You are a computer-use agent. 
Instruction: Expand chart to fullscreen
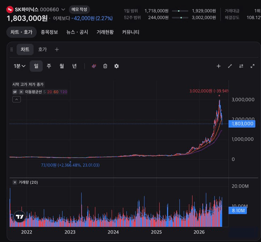(253, 66)
